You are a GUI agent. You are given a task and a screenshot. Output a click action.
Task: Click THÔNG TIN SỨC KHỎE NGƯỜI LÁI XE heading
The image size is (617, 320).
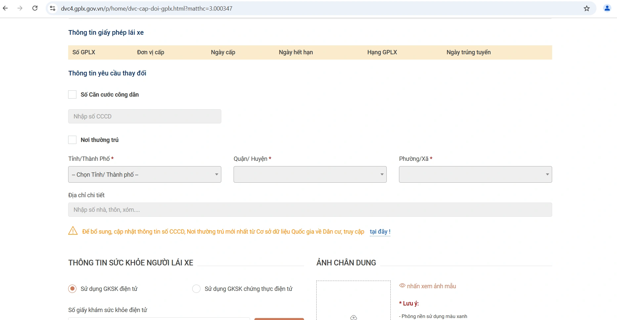click(x=131, y=263)
